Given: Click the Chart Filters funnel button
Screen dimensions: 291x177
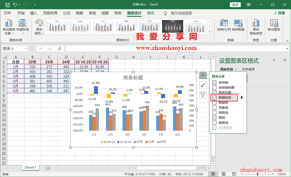Looking at the screenshot, I should [203, 95].
